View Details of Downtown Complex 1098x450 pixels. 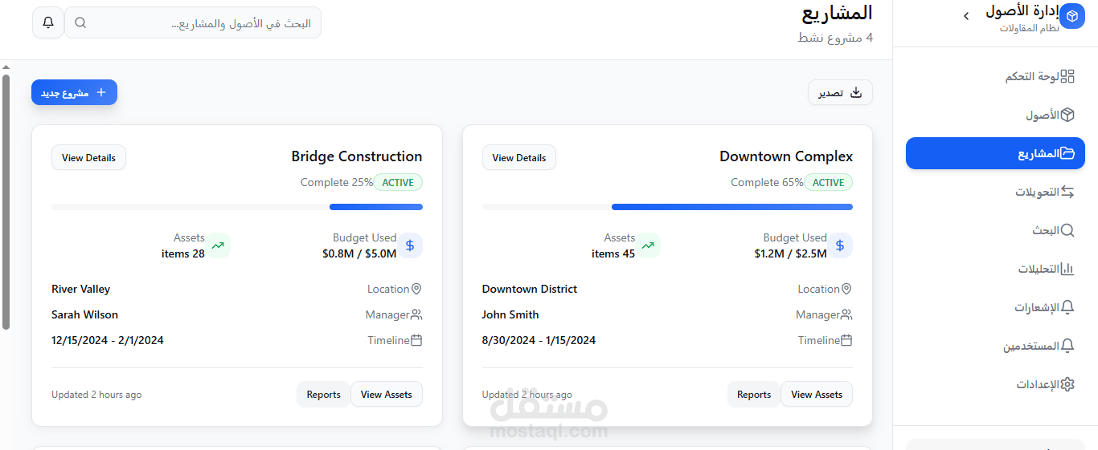click(x=519, y=157)
